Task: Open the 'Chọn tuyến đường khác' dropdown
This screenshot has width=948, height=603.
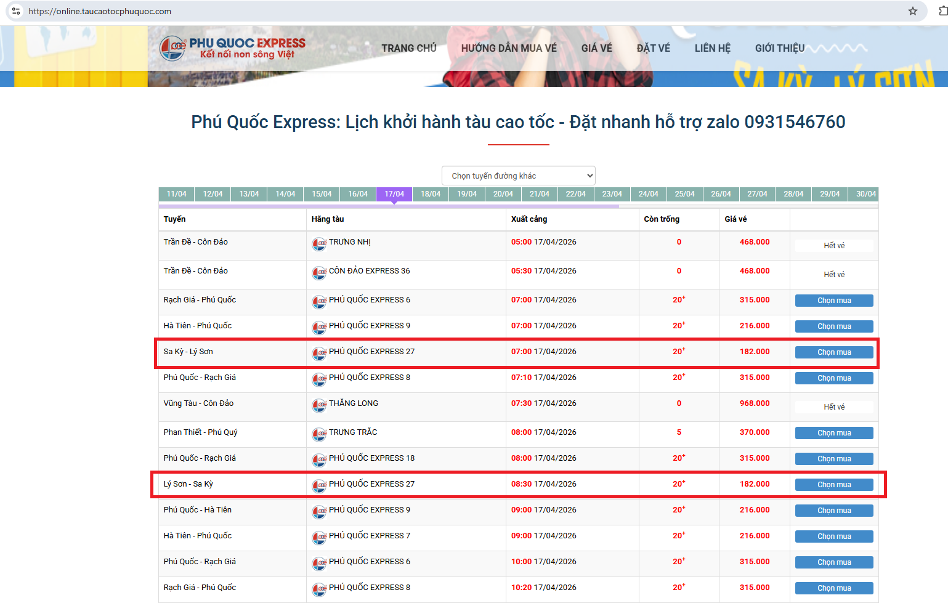Action: pyautogui.click(x=518, y=176)
